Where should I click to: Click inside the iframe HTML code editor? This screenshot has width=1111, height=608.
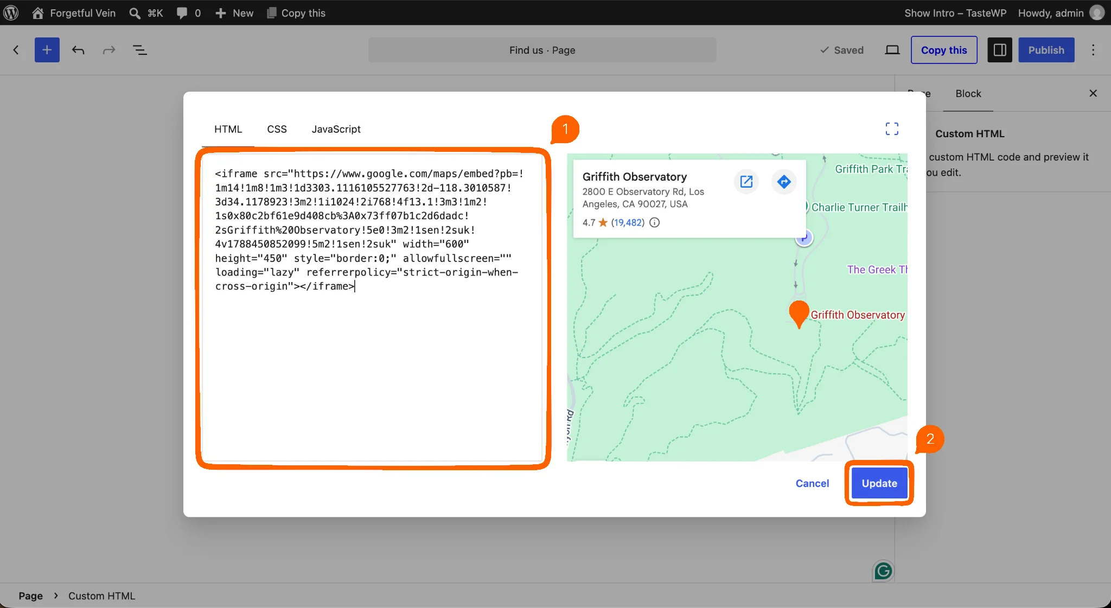pyautogui.click(x=373, y=307)
